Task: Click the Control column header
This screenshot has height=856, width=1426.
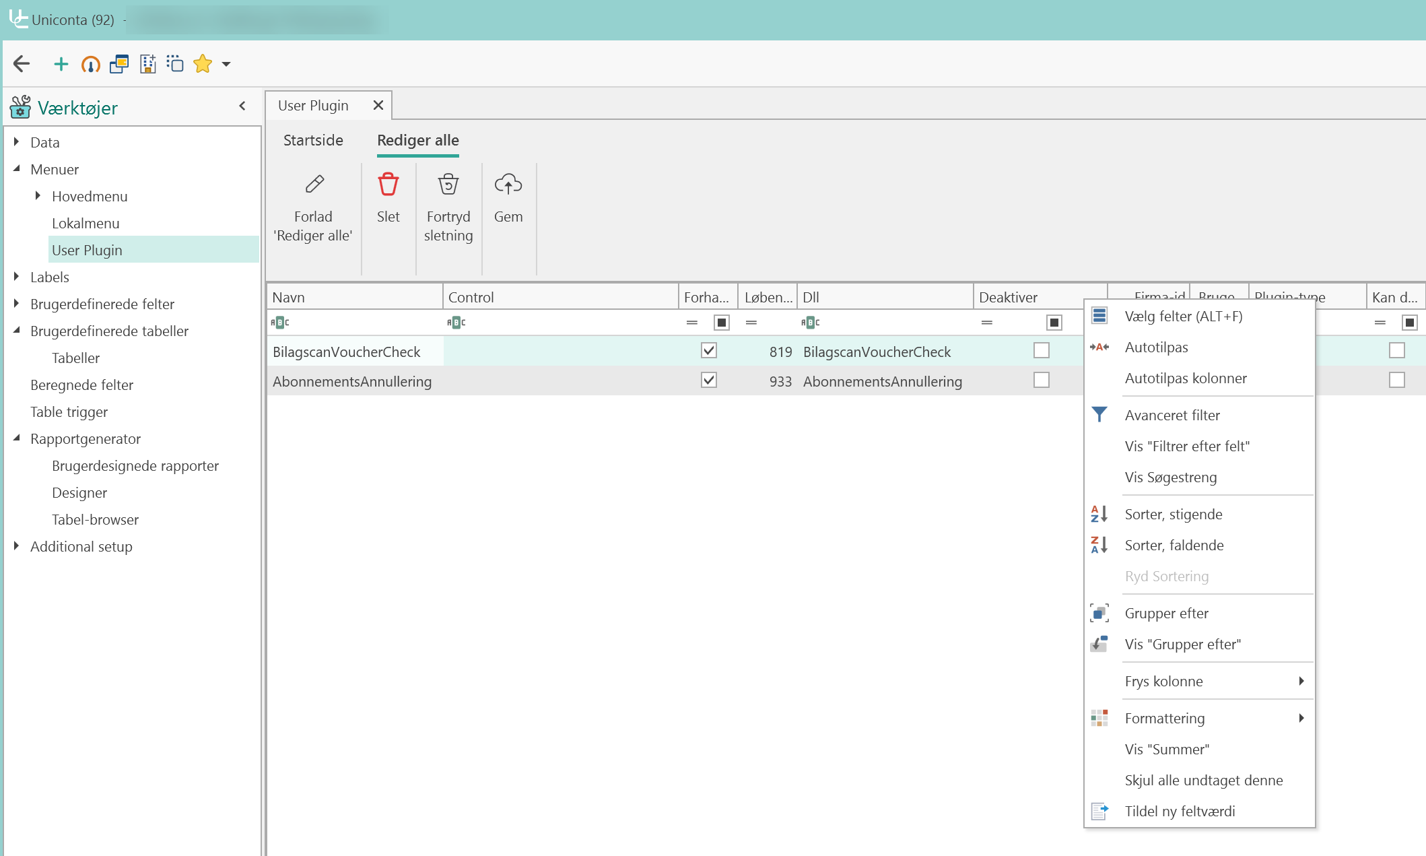Action: 561,297
